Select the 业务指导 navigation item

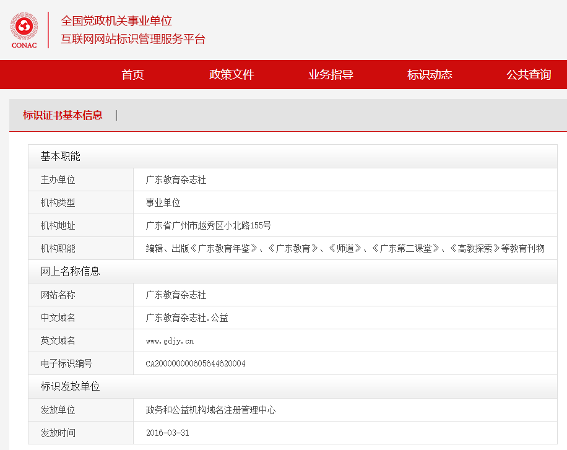click(331, 74)
